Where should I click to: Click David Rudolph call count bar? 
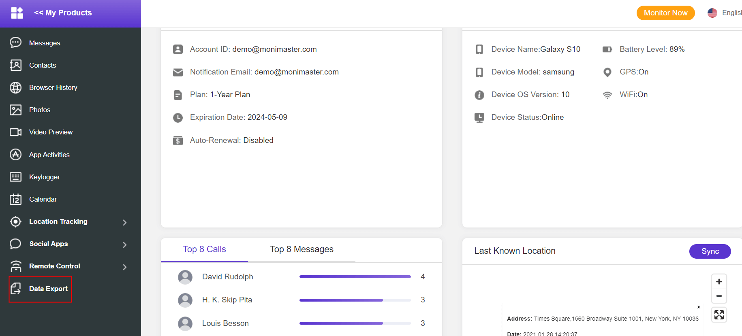pos(355,276)
